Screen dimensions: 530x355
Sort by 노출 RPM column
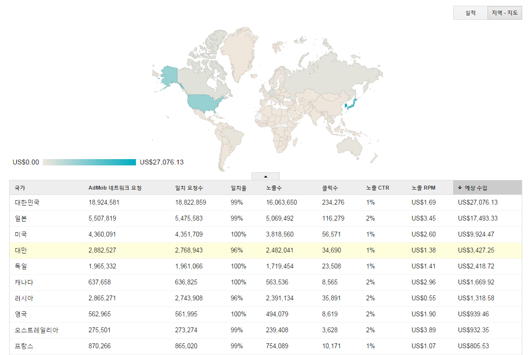(423, 188)
